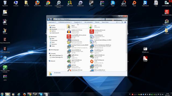Open JDownloader desktop shortcut
Viewport: 172px width, 96px height.
pyautogui.click(x=70, y=3)
